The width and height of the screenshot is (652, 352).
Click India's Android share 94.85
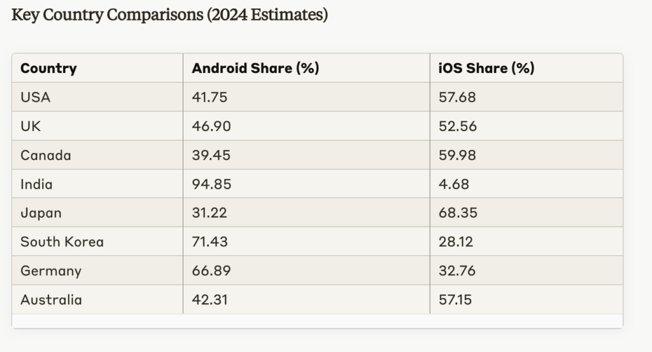(x=211, y=184)
